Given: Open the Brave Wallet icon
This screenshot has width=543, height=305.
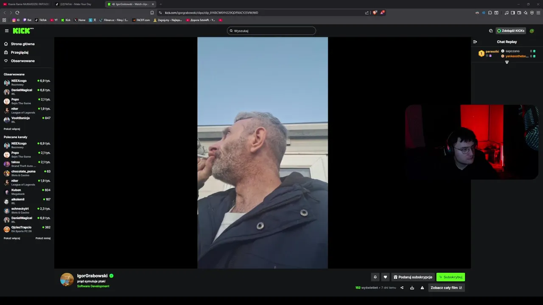Looking at the screenshot, I should (x=519, y=13).
